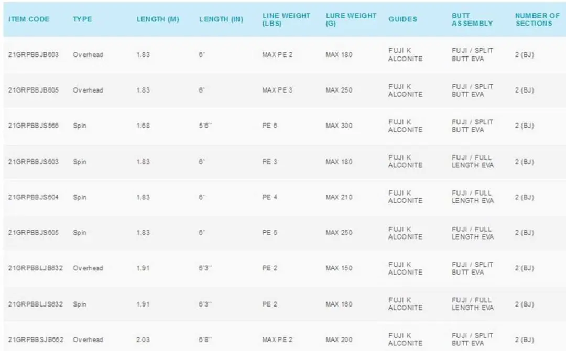The height and width of the screenshot is (351, 566).
Task: Click the MAX 200 lure weight
Action: pyautogui.click(x=339, y=339)
